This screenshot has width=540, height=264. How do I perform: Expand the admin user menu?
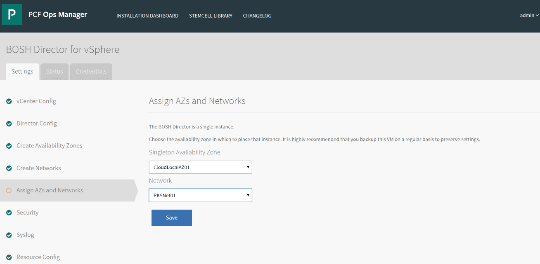click(x=529, y=16)
